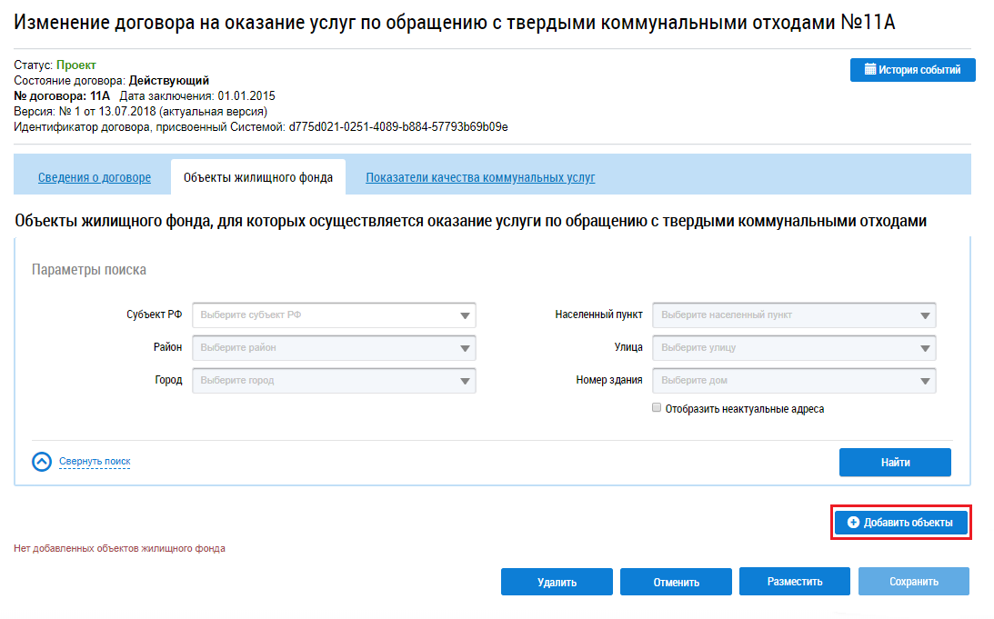Image resolution: width=994 pixels, height=619 pixels.
Task: Select a house in Номер здания dropdown
Action: pos(794,381)
